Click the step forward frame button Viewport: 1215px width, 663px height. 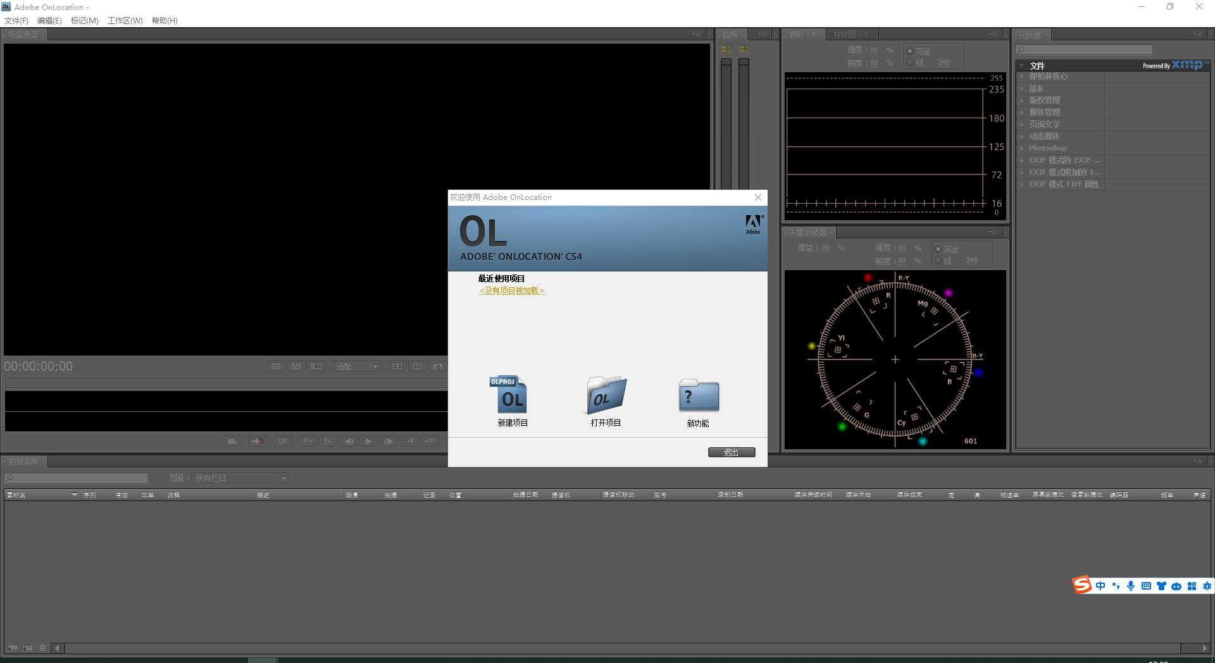[x=389, y=442]
